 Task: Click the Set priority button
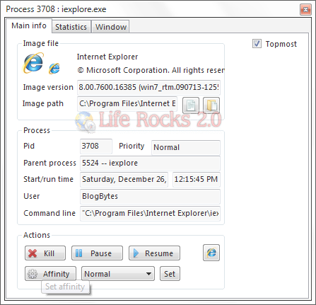tap(170, 274)
